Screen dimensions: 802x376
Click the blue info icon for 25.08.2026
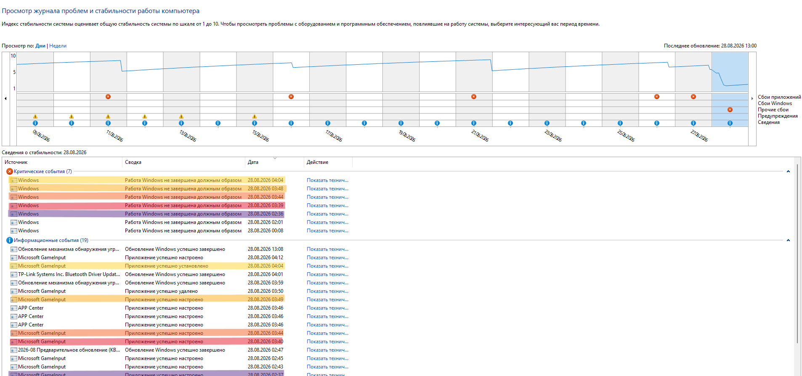[620, 123]
